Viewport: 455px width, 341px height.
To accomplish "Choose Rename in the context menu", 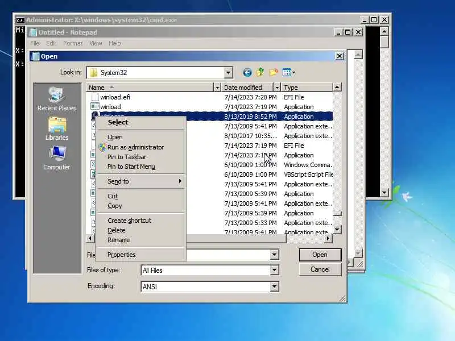I will [140, 240].
